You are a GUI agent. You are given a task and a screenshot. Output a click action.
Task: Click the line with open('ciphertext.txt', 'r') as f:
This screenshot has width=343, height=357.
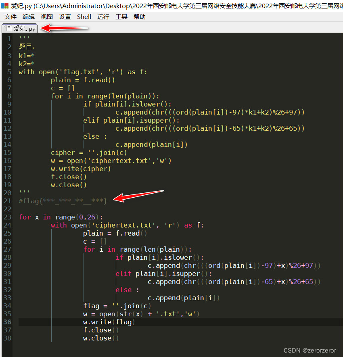(x=127, y=225)
